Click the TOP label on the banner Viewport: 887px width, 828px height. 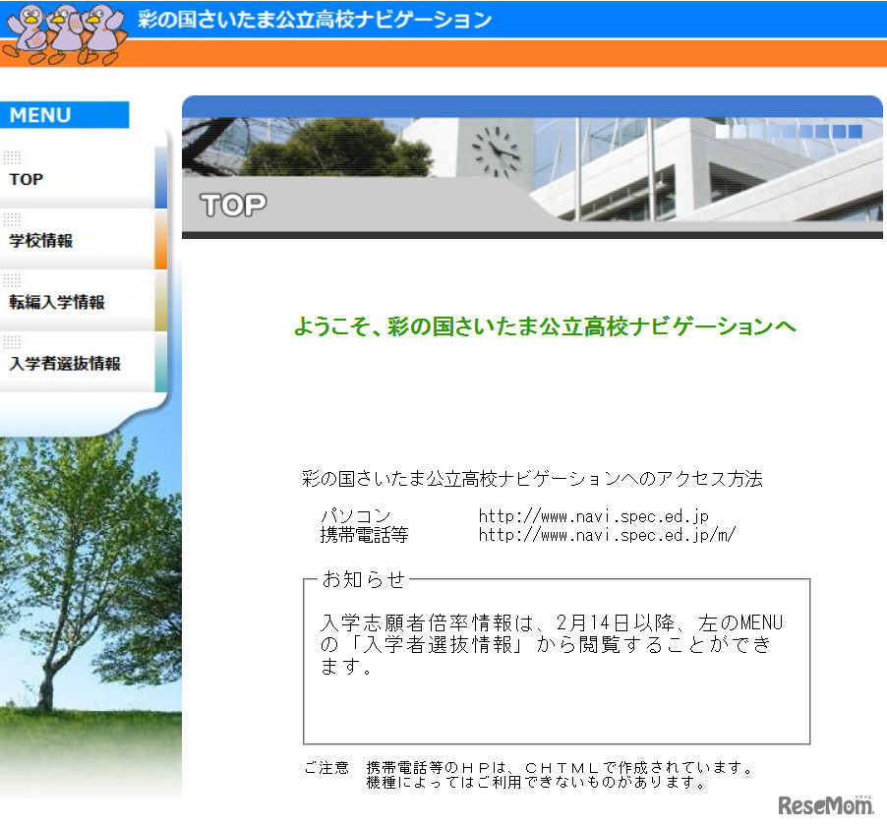click(231, 206)
